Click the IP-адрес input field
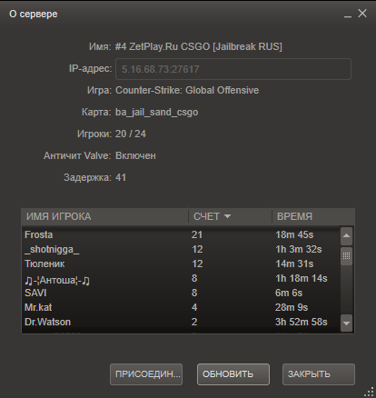376x398 pixels. click(x=233, y=69)
